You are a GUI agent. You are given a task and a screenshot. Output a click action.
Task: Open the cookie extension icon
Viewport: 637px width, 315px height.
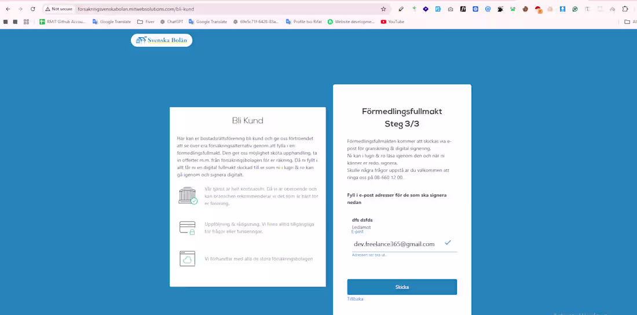[525, 9]
